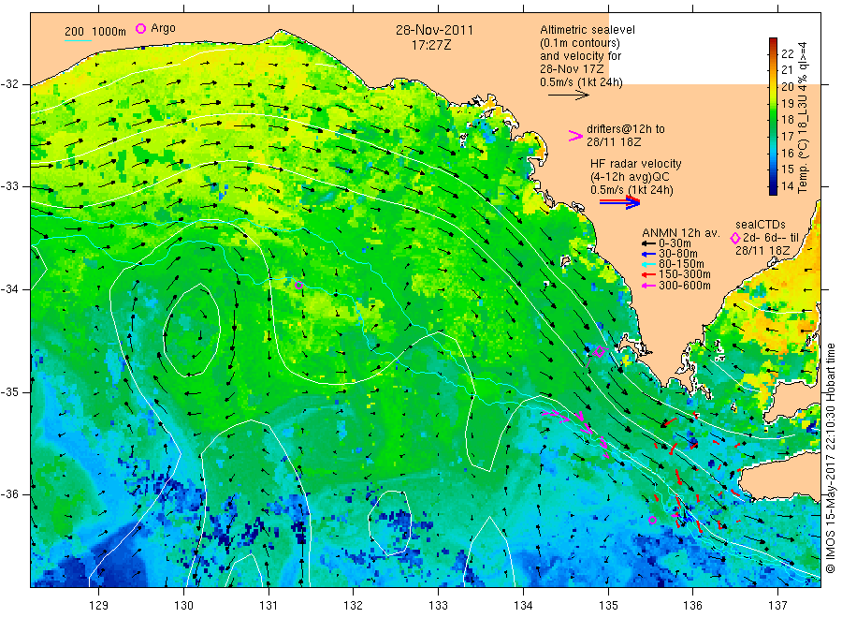Click the Argo float marker near 135.5E 36.2S
Image resolution: width=842 pixels, height=618 pixels.
(652, 520)
